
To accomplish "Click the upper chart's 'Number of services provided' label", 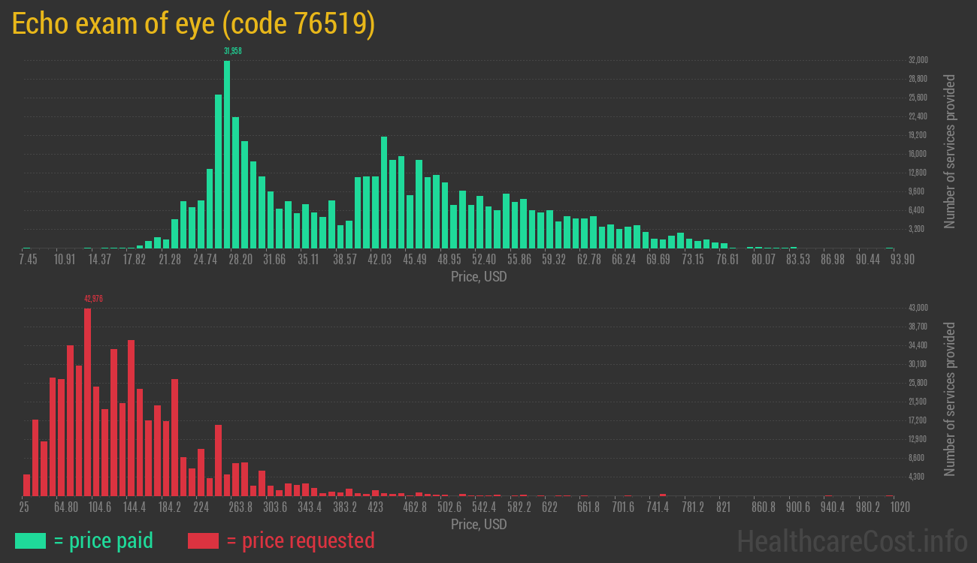I will click(x=950, y=151).
